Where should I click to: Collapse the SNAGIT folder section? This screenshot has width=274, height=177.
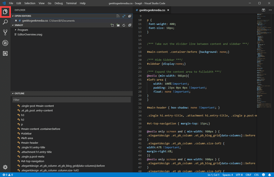(13, 25)
